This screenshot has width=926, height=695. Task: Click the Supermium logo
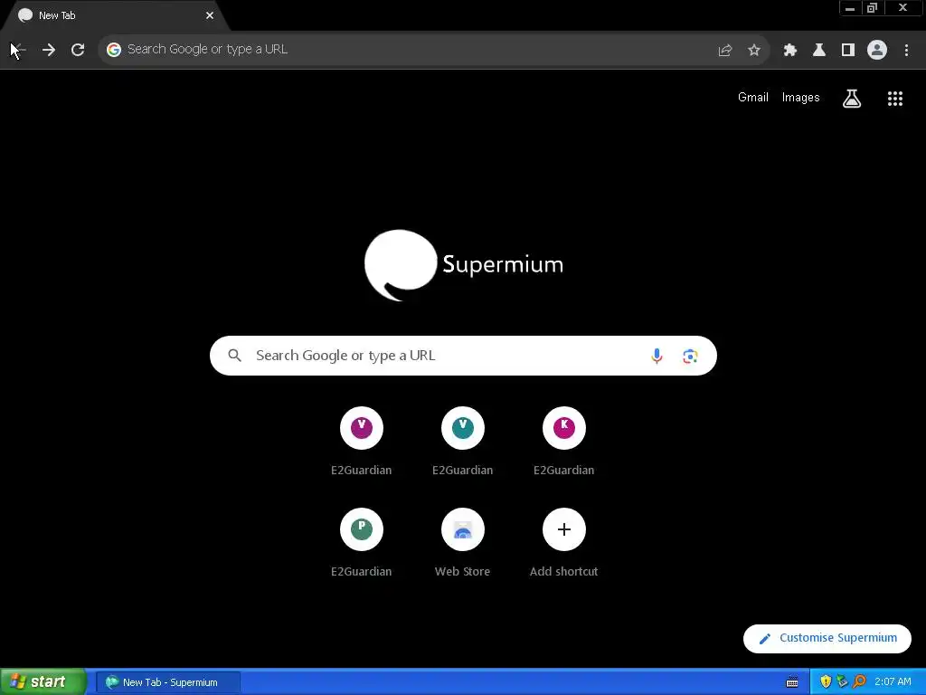point(464,265)
